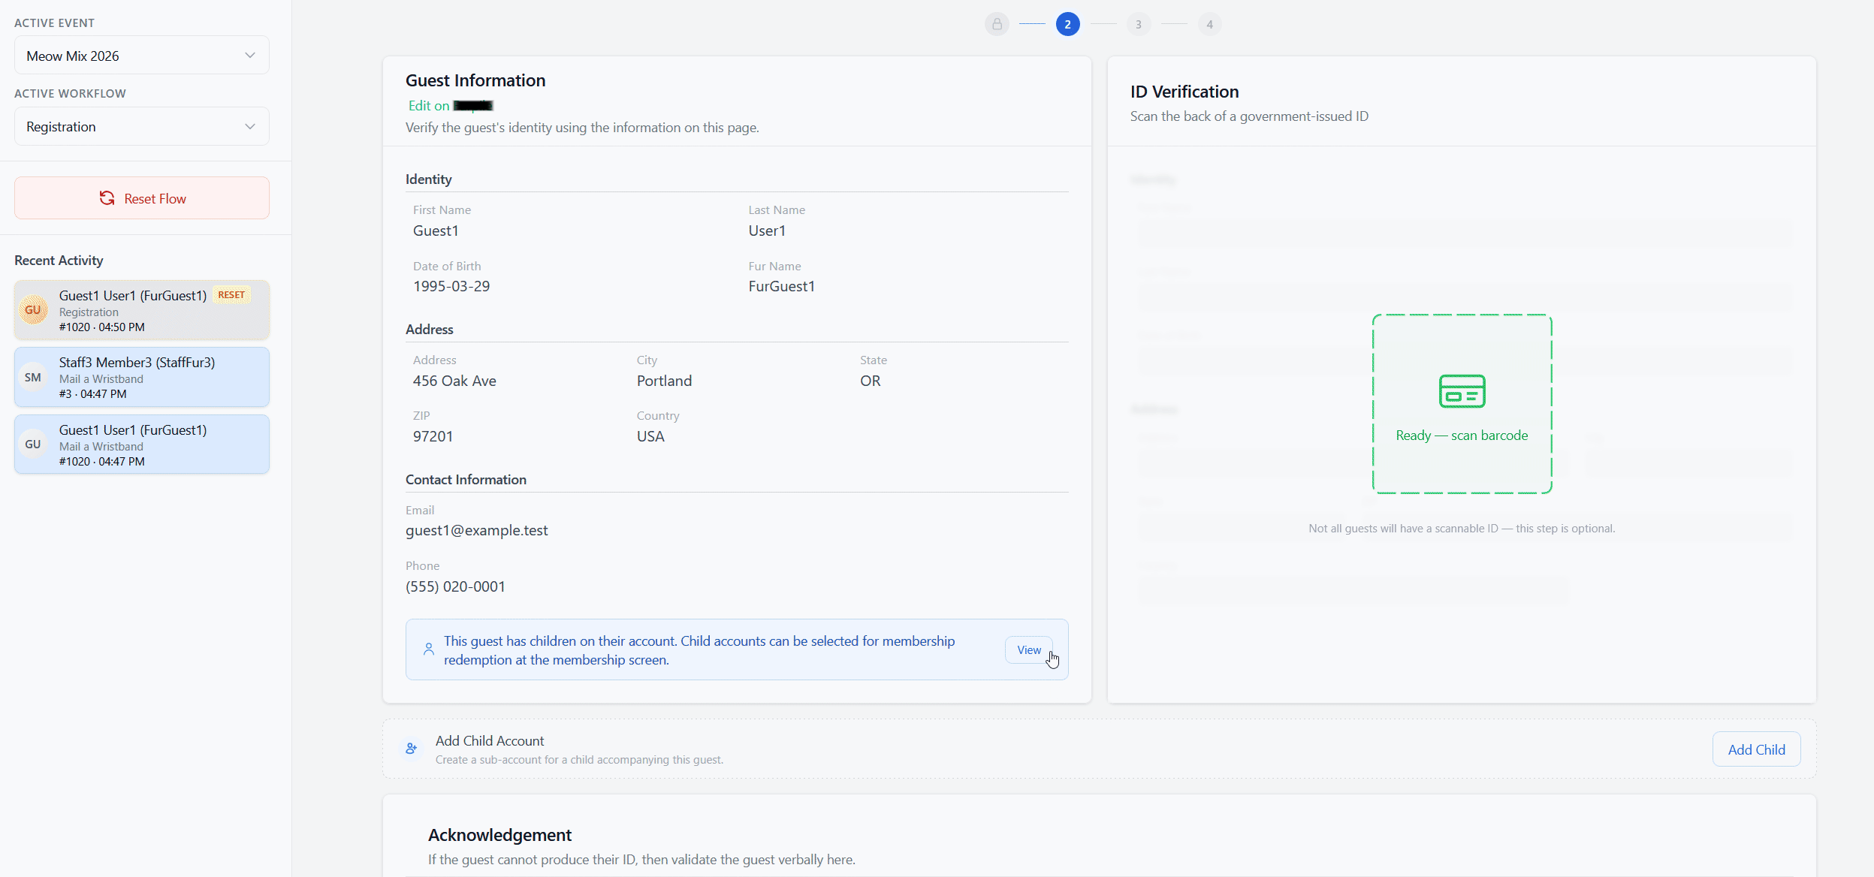
Task: Click the Ready — scan barcode text
Action: tap(1462, 435)
